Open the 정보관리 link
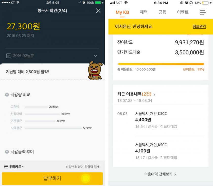This screenshot has height=186, width=213. pos(199,26)
